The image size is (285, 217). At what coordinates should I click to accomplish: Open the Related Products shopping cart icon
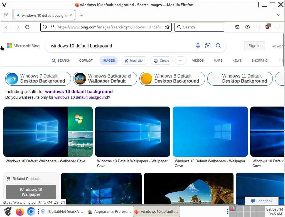pyautogui.click(x=8, y=179)
